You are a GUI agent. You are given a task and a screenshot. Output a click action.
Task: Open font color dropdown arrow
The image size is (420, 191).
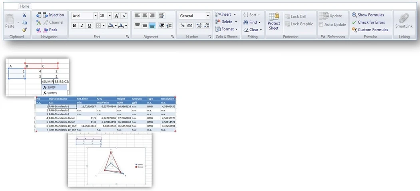click(126, 26)
